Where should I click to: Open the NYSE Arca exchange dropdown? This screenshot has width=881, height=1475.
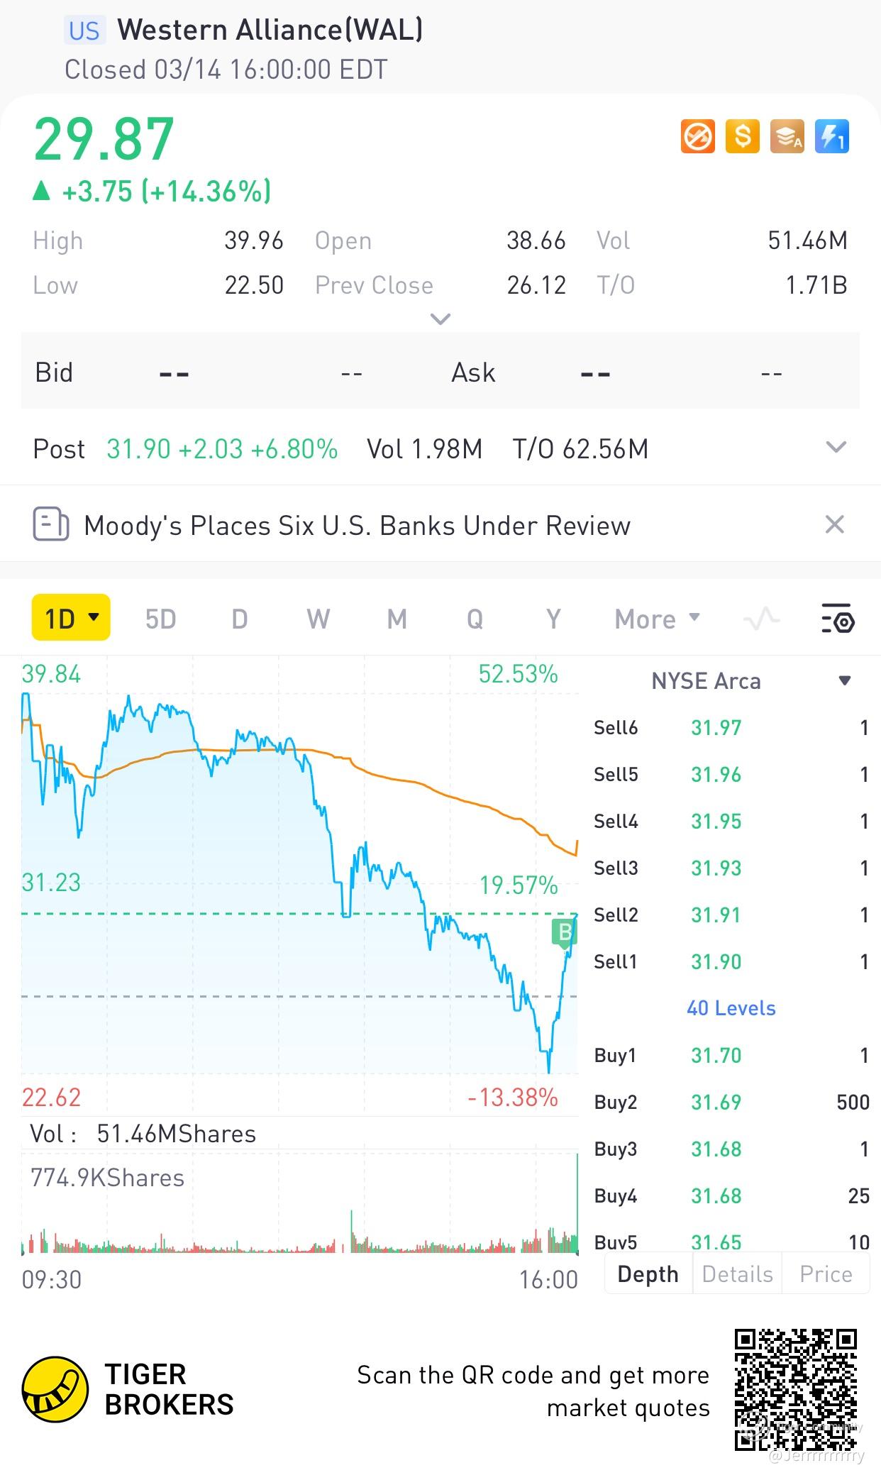pyautogui.click(x=844, y=681)
